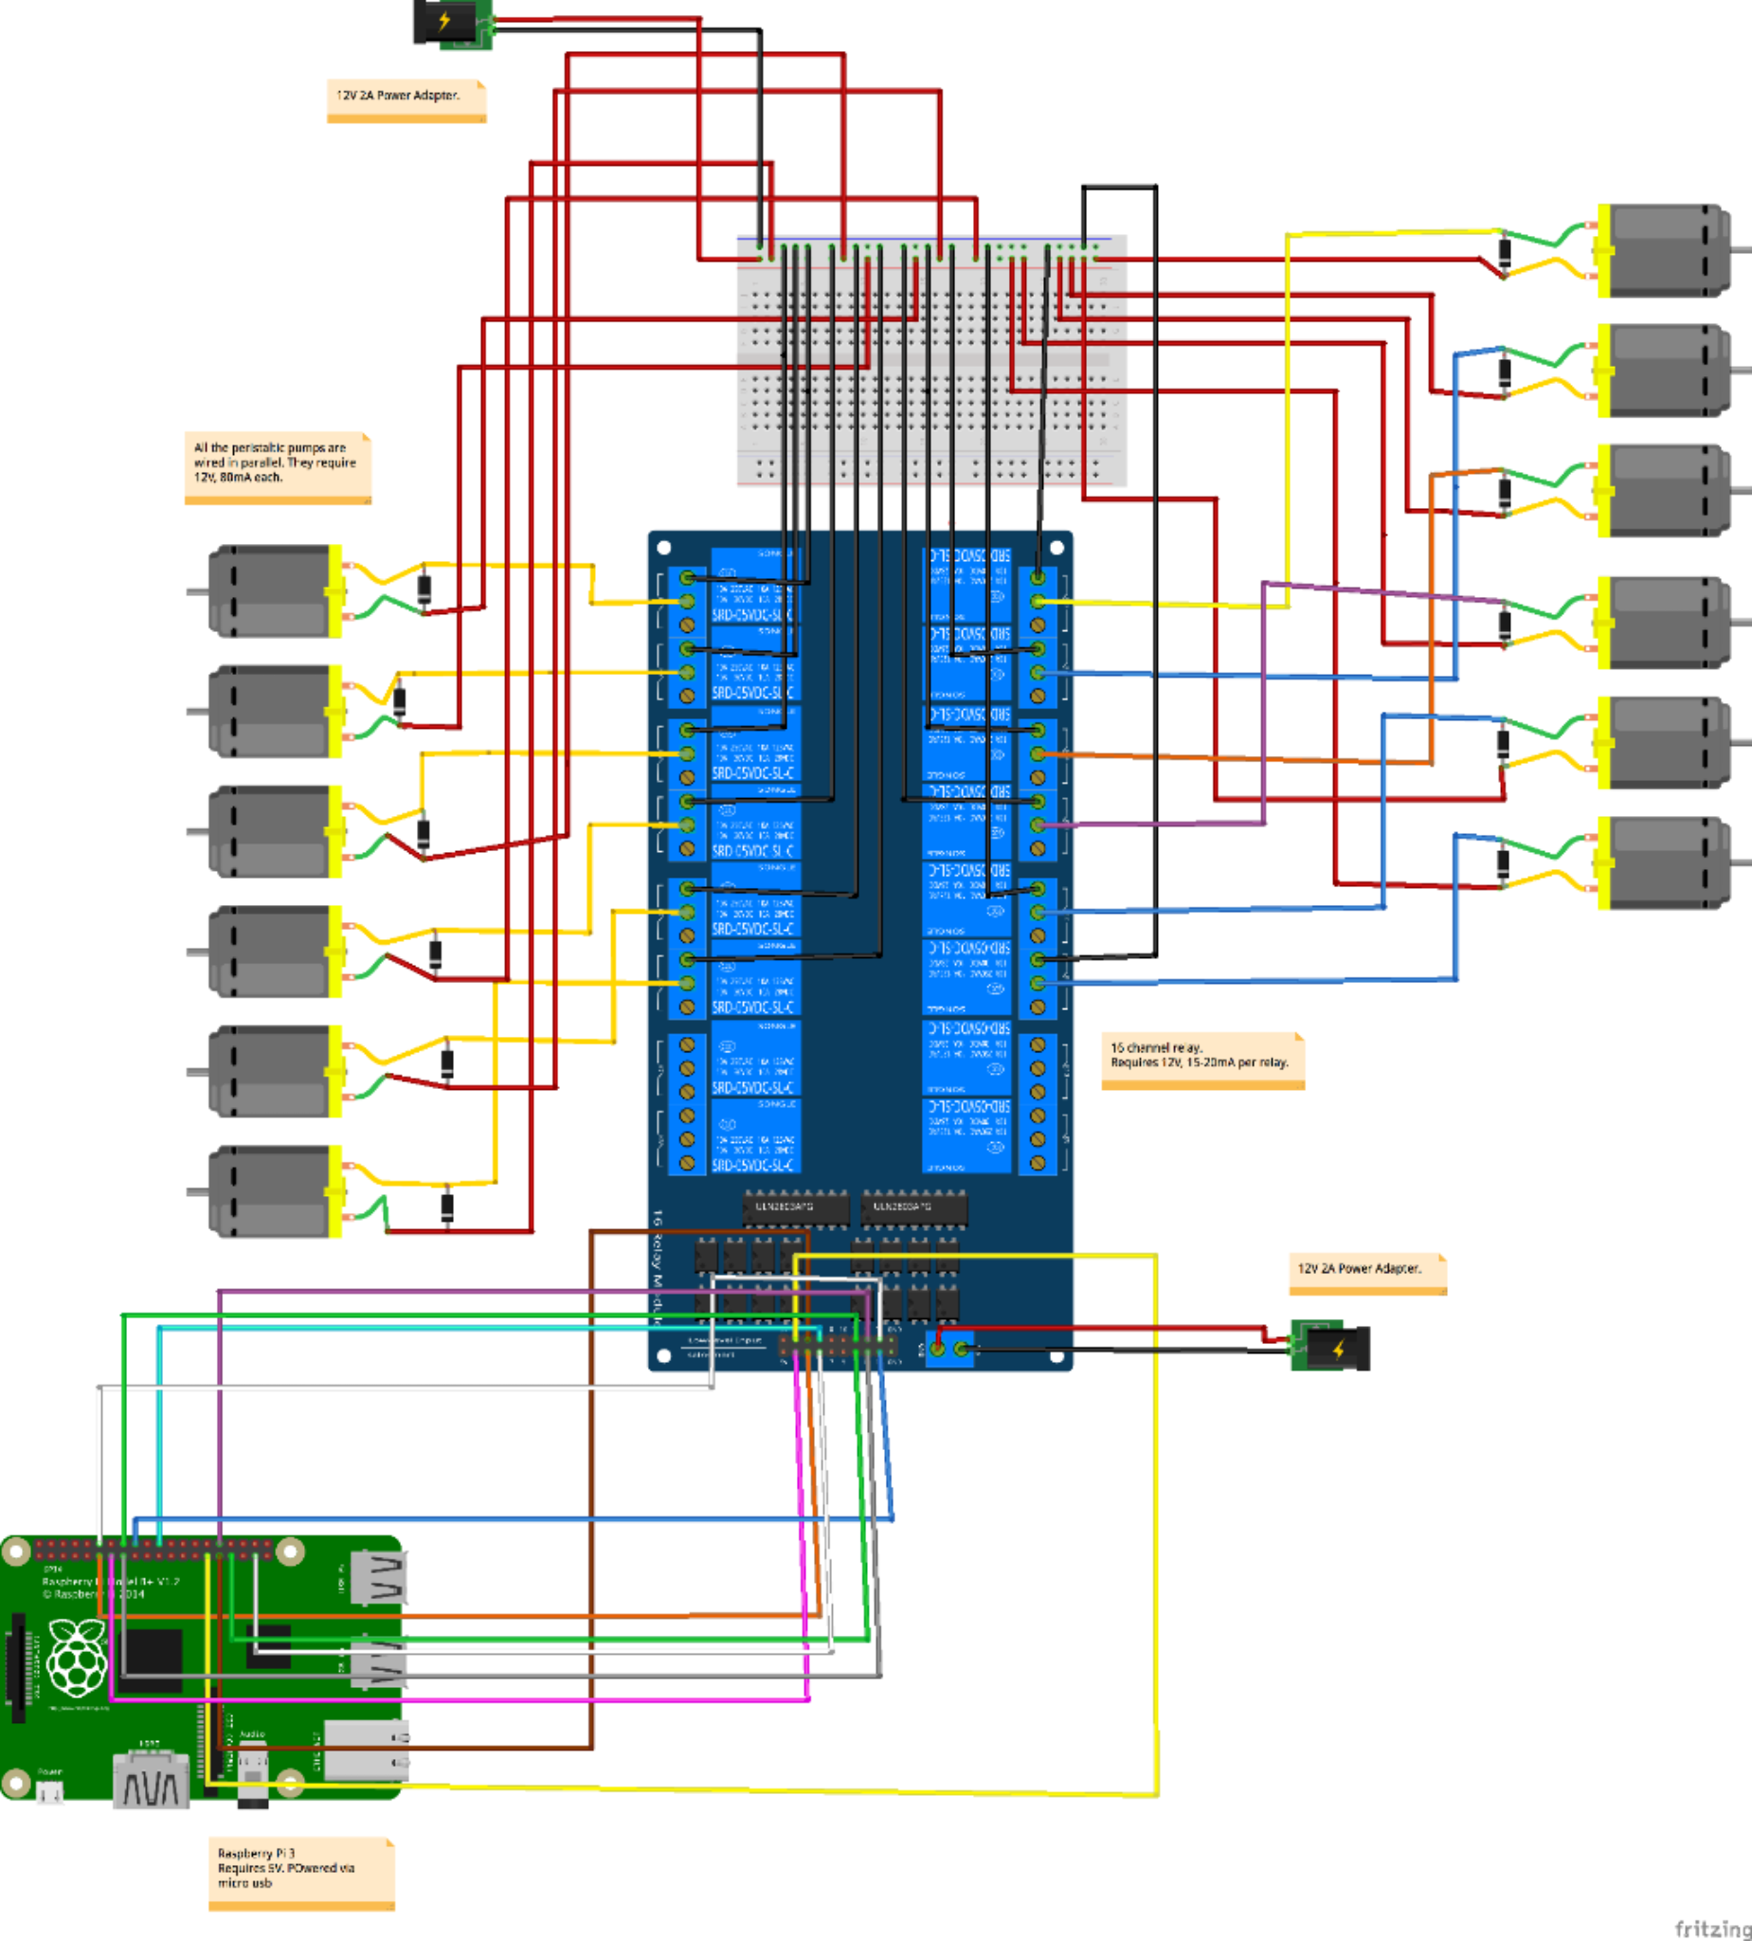1752x1941 pixels.
Task: Select the 16 channel relay note
Action: click(1202, 1061)
